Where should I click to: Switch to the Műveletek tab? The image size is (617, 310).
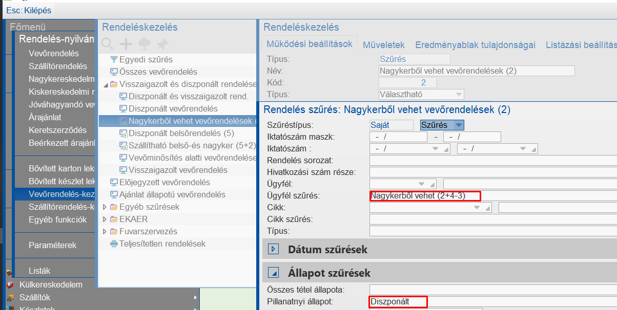tap(383, 45)
